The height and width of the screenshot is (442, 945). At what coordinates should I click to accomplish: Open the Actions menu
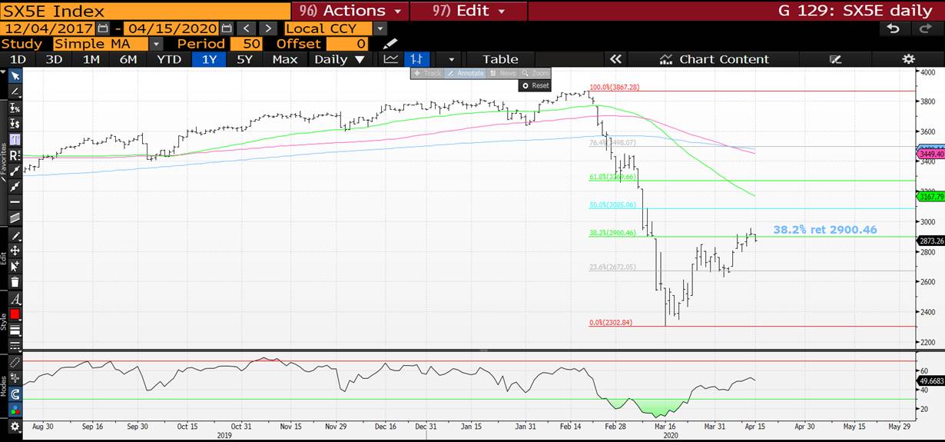(350, 11)
